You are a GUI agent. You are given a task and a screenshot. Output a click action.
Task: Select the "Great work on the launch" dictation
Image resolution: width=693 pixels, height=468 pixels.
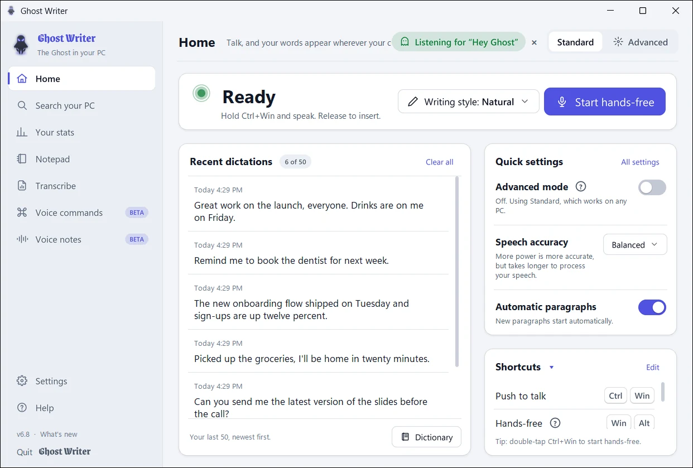(318, 204)
